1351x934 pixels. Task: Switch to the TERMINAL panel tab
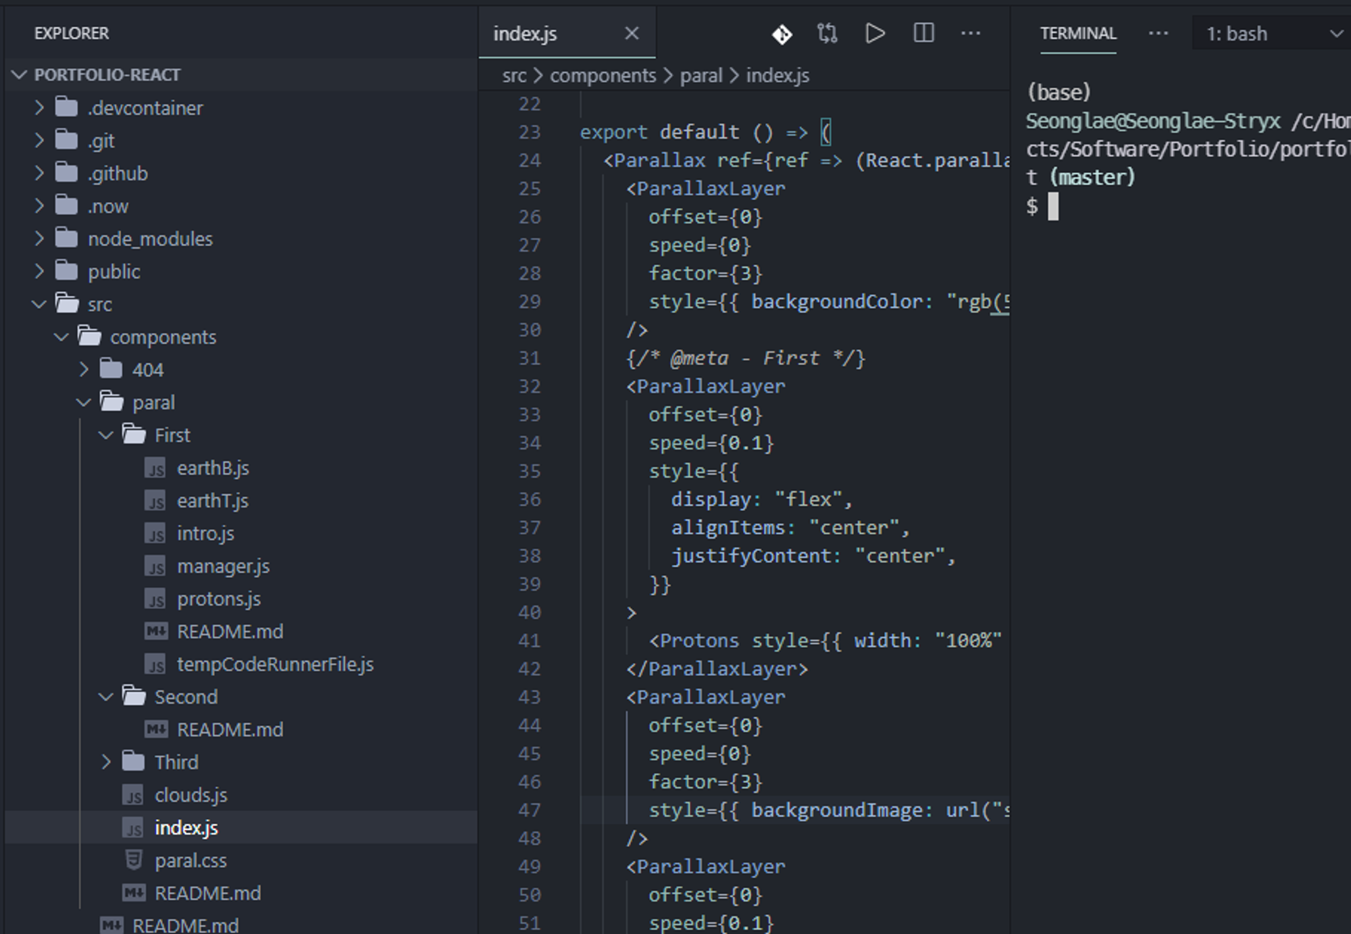[x=1078, y=33]
